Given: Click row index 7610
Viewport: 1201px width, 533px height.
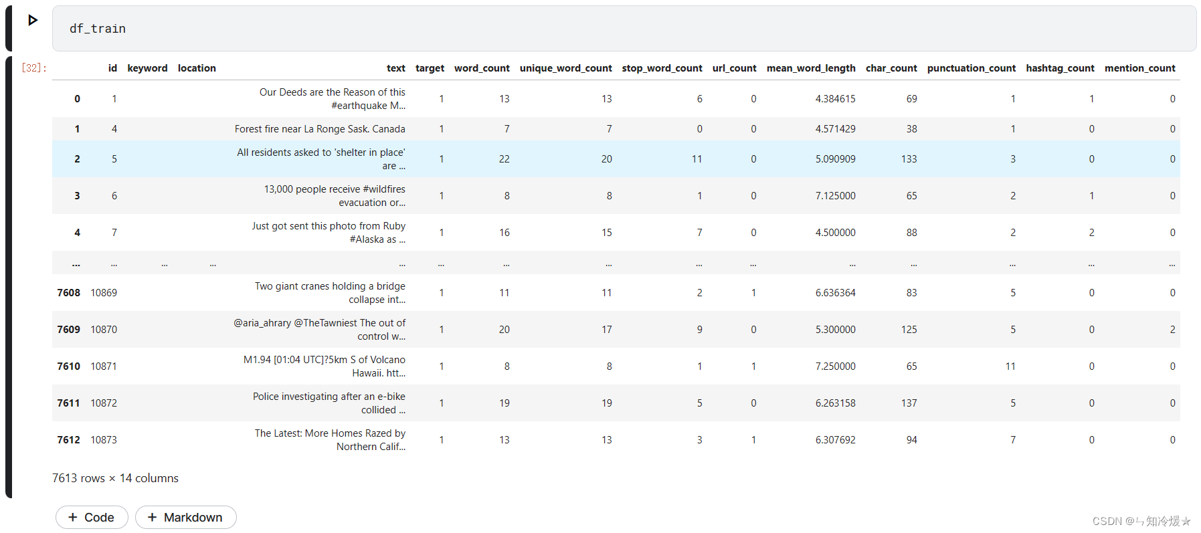Looking at the screenshot, I should 68,366.
